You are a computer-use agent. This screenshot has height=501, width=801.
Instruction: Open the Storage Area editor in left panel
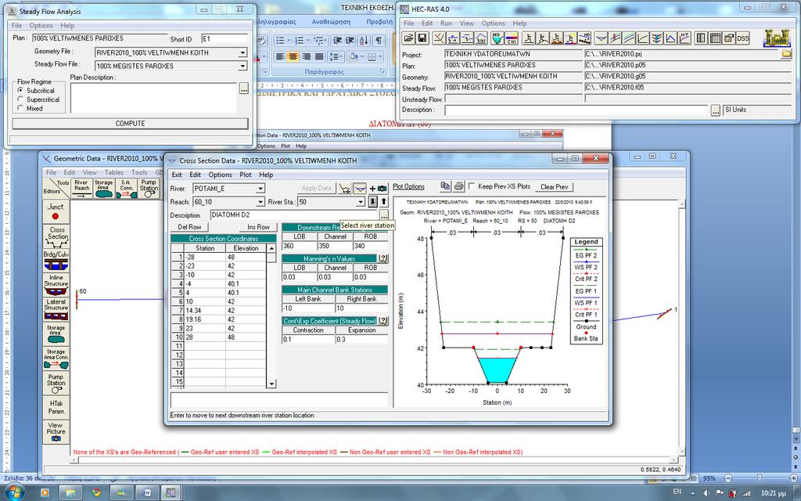click(56, 333)
